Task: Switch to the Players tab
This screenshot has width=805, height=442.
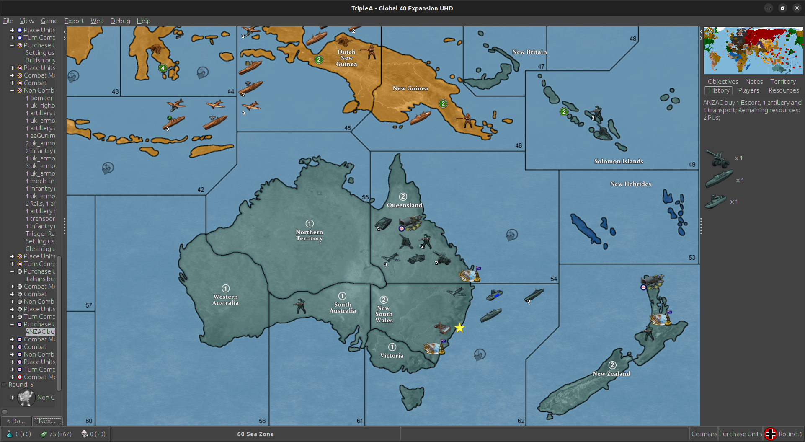Action: point(748,90)
